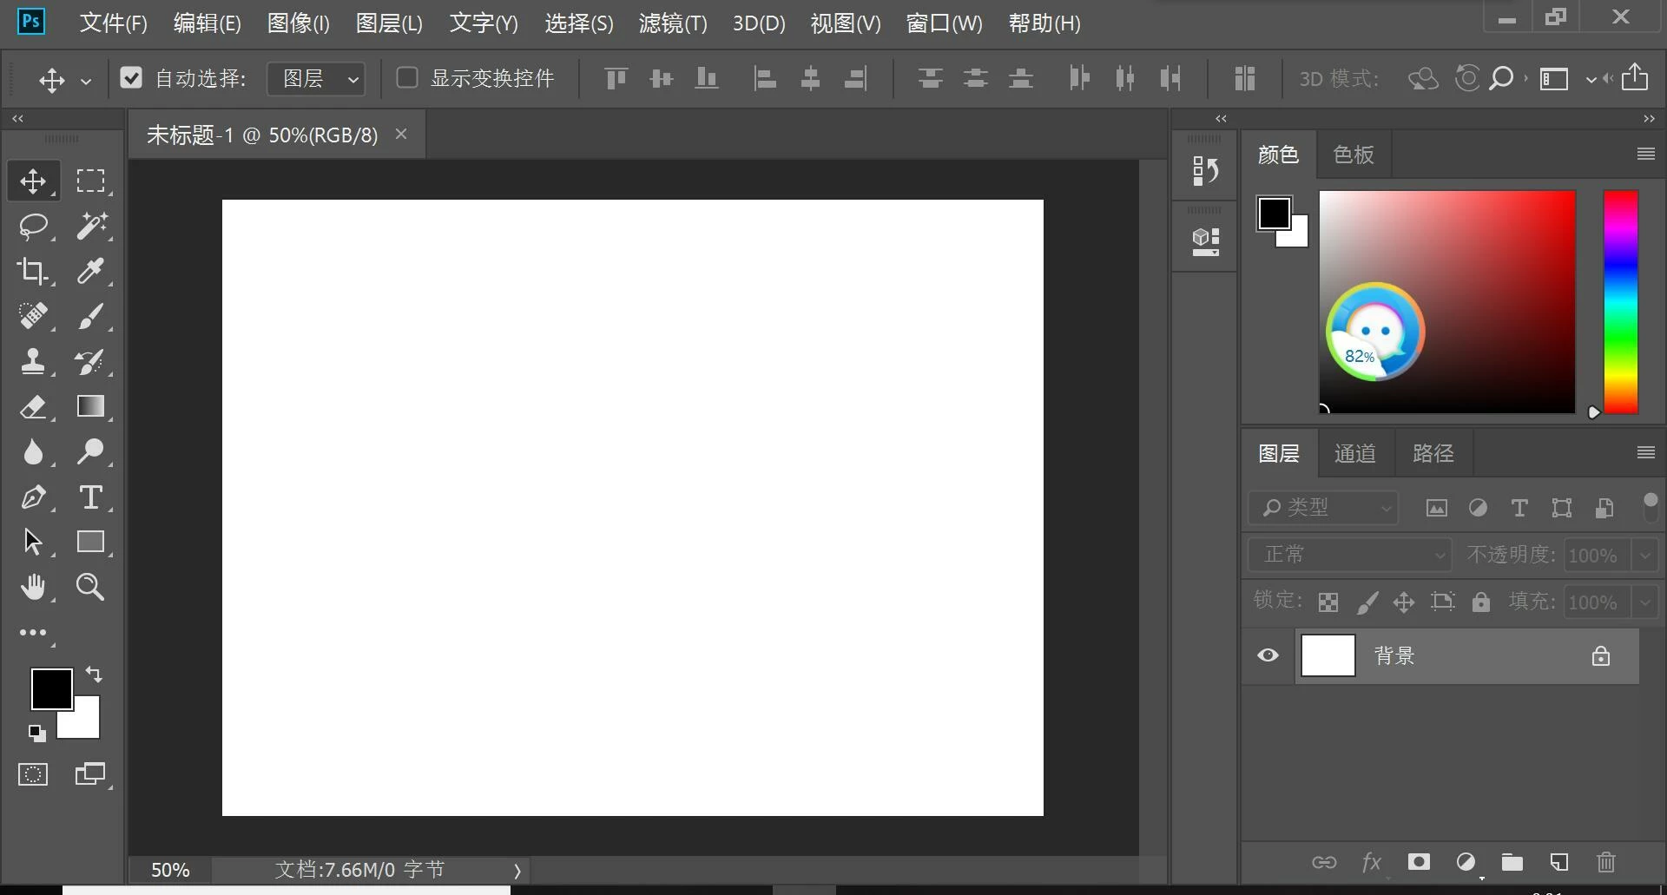Toggle type layer filter
The height and width of the screenshot is (895, 1667).
tap(1519, 508)
